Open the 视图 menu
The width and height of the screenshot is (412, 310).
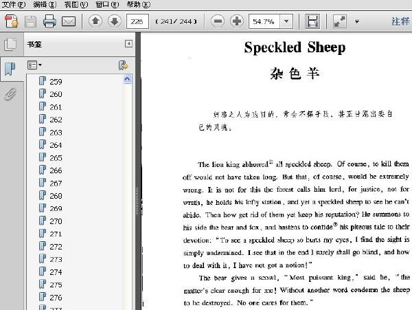pyautogui.click(x=76, y=4)
